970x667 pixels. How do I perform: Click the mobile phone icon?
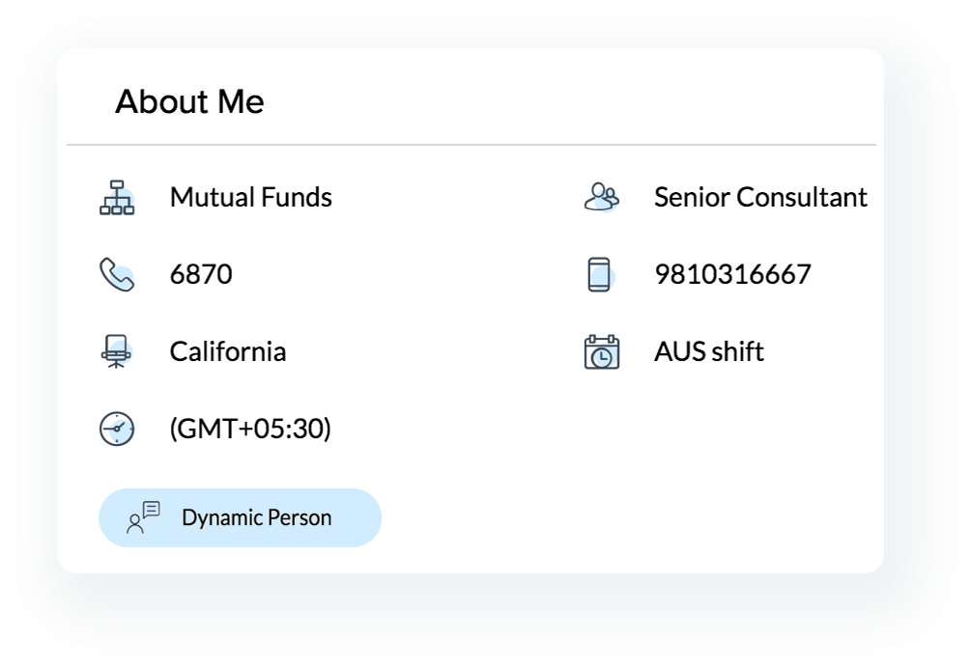point(600,274)
